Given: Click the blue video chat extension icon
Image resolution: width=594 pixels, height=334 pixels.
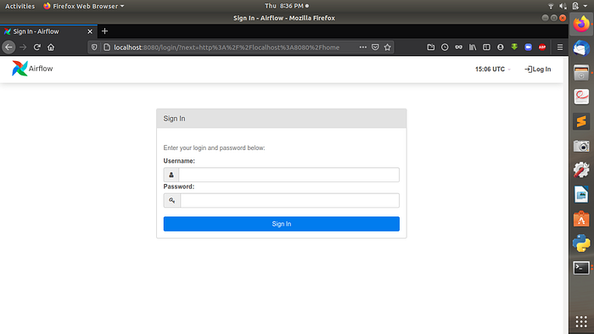Looking at the screenshot, I should pos(529,47).
